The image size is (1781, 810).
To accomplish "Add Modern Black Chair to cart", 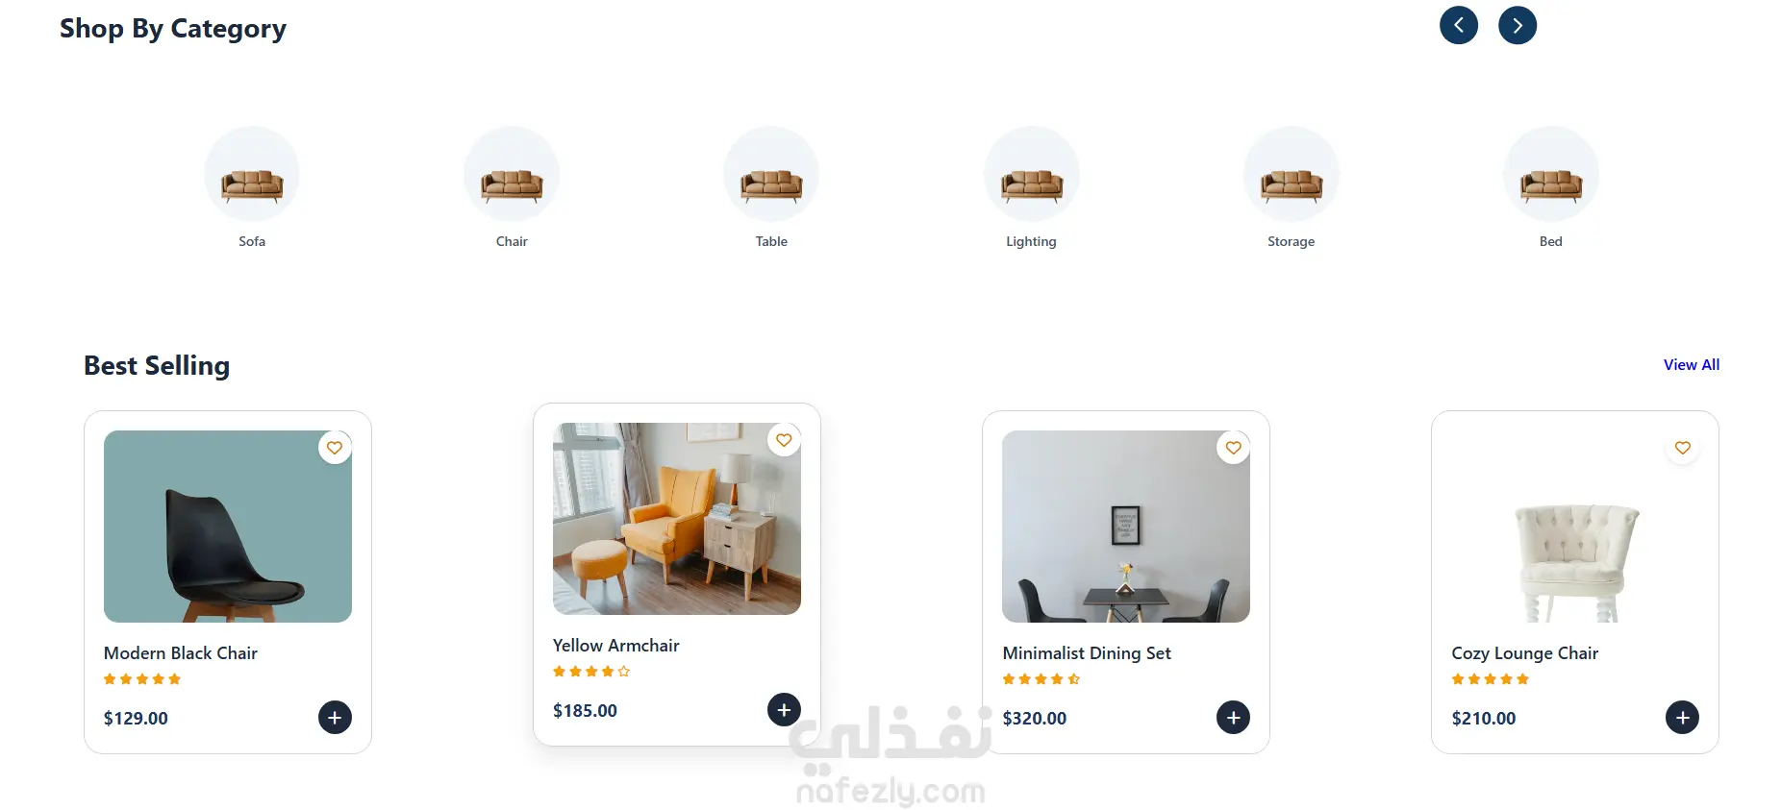I will pyautogui.click(x=335, y=717).
